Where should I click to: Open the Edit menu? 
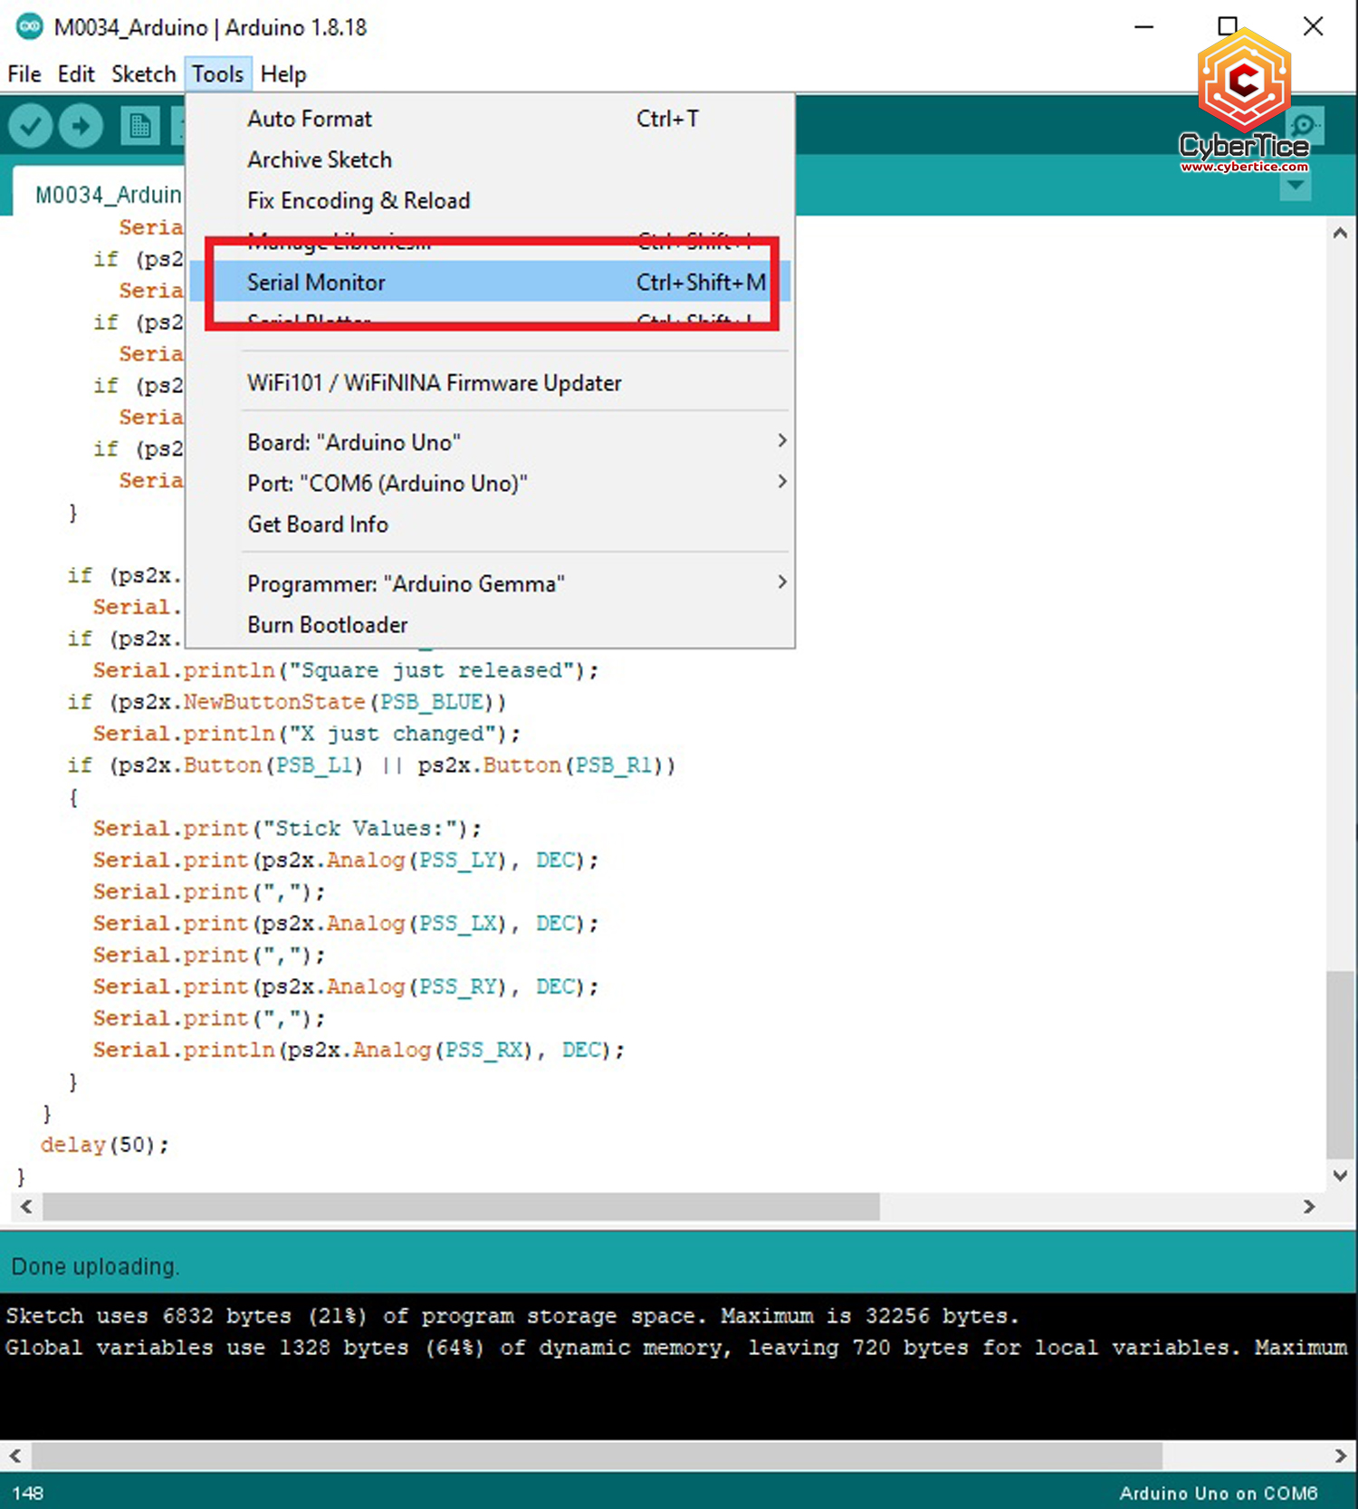point(76,74)
